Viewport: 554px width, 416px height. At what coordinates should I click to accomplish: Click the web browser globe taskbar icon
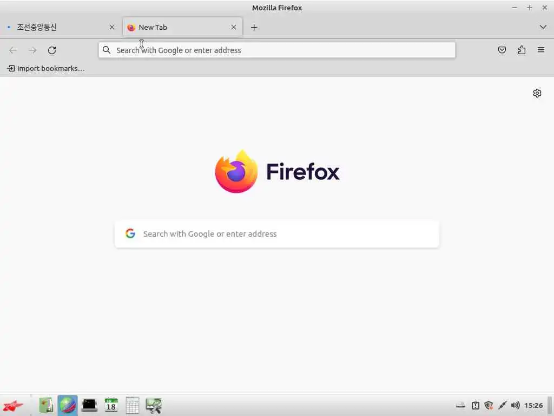(68, 405)
